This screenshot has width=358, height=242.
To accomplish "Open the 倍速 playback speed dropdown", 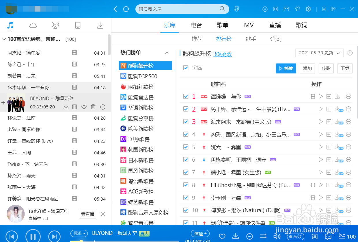I will [200, 233].
